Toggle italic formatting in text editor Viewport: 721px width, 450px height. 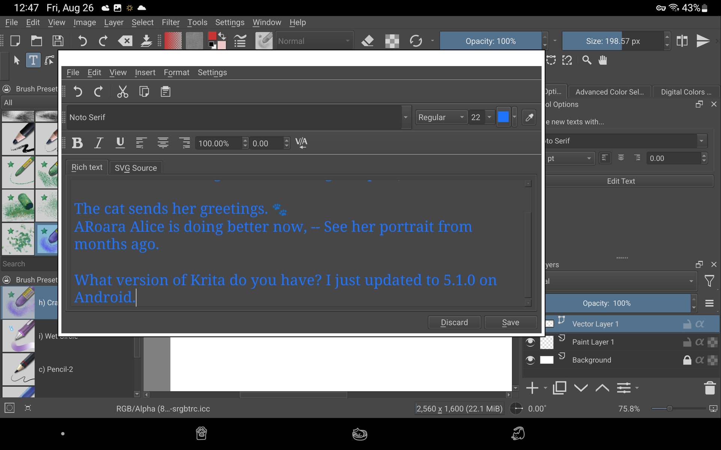[98, 143]
